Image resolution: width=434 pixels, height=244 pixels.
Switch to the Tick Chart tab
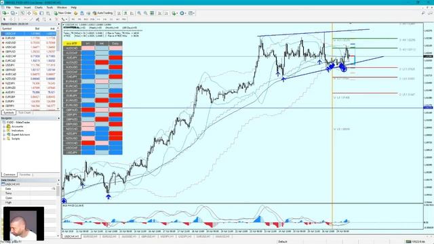coord(24,113)
